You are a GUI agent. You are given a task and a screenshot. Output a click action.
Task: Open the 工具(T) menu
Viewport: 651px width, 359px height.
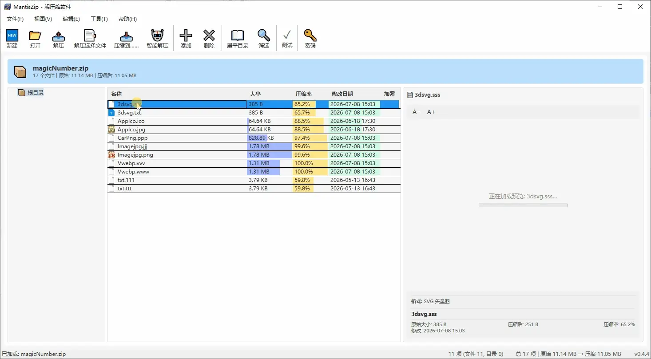tap(99, 19)
